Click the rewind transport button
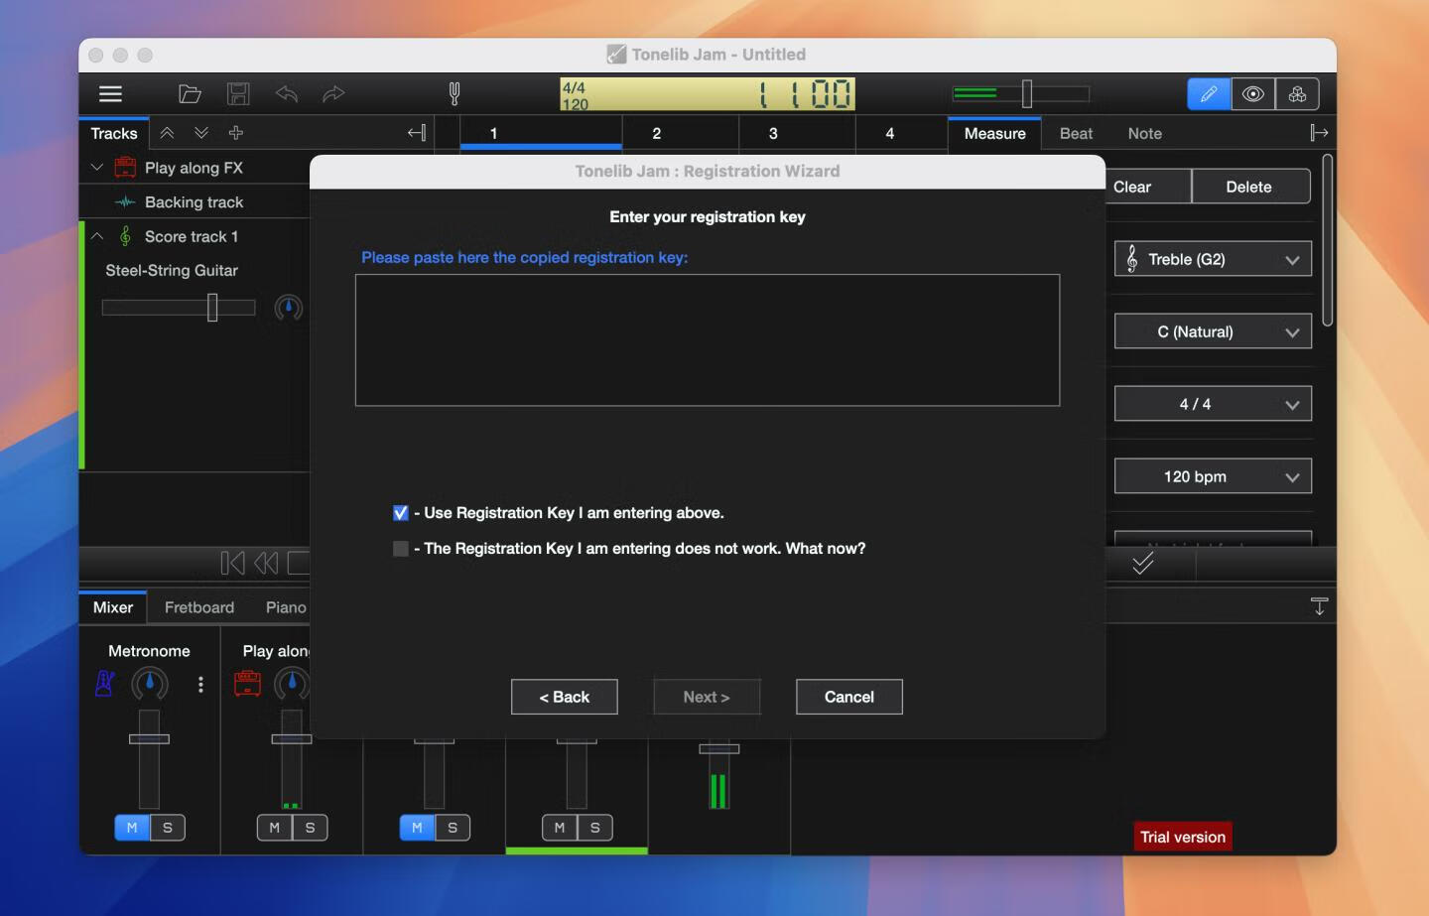The width and height of the screenshot is (1429, 916). (266, 564)
